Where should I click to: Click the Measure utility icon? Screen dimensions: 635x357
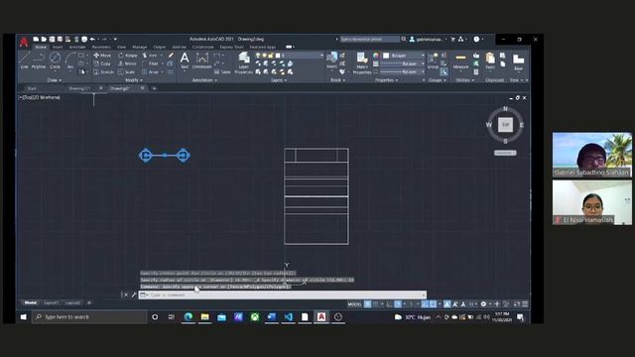click(x=460, y=60)
